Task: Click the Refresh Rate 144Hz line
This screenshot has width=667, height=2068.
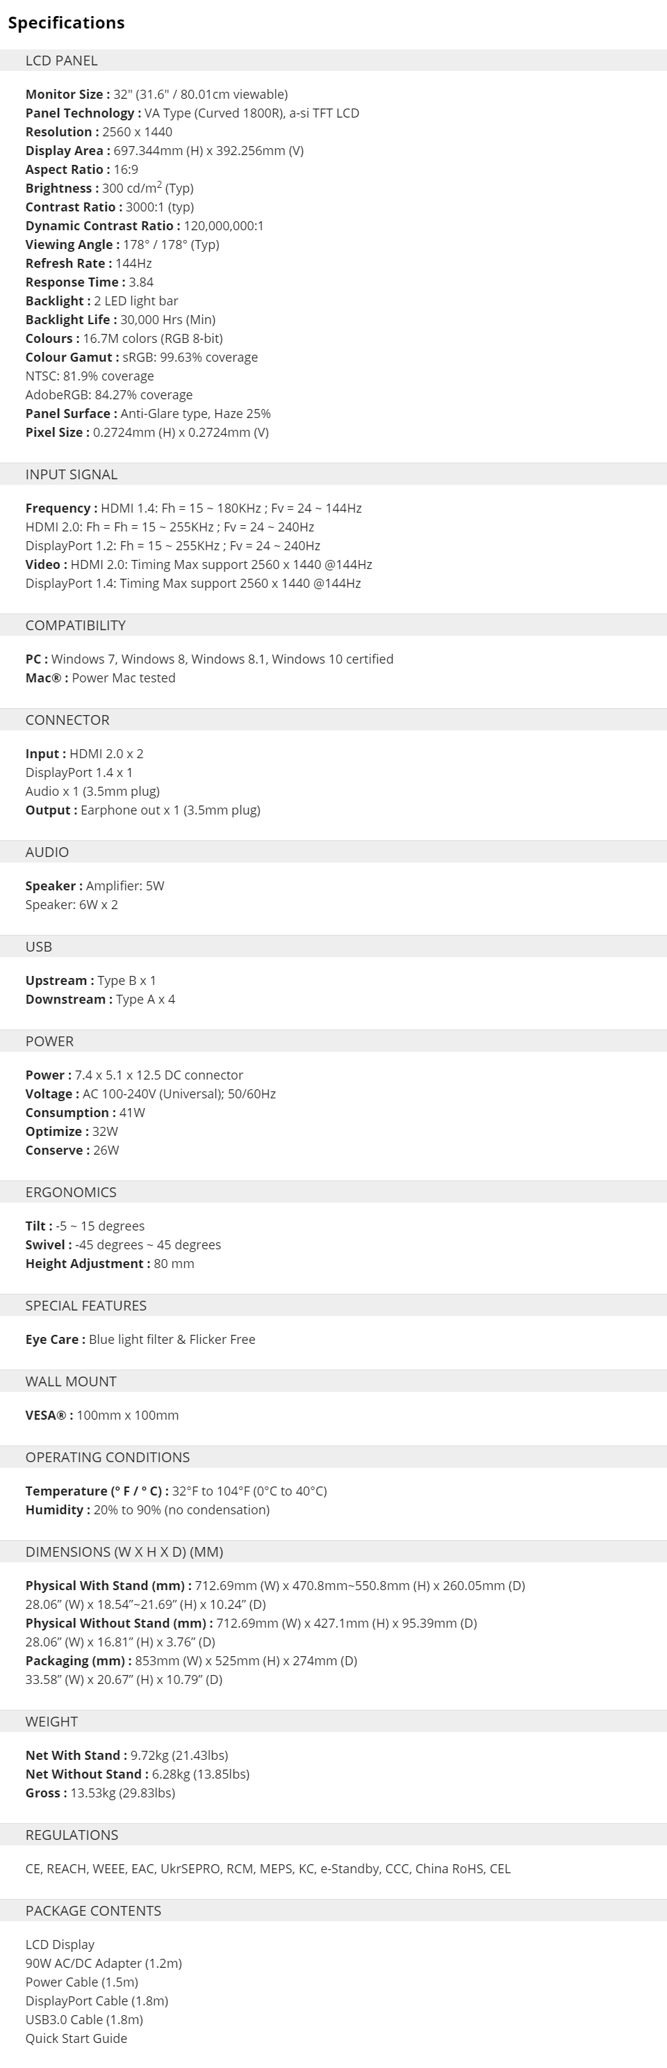Action: 88,264
